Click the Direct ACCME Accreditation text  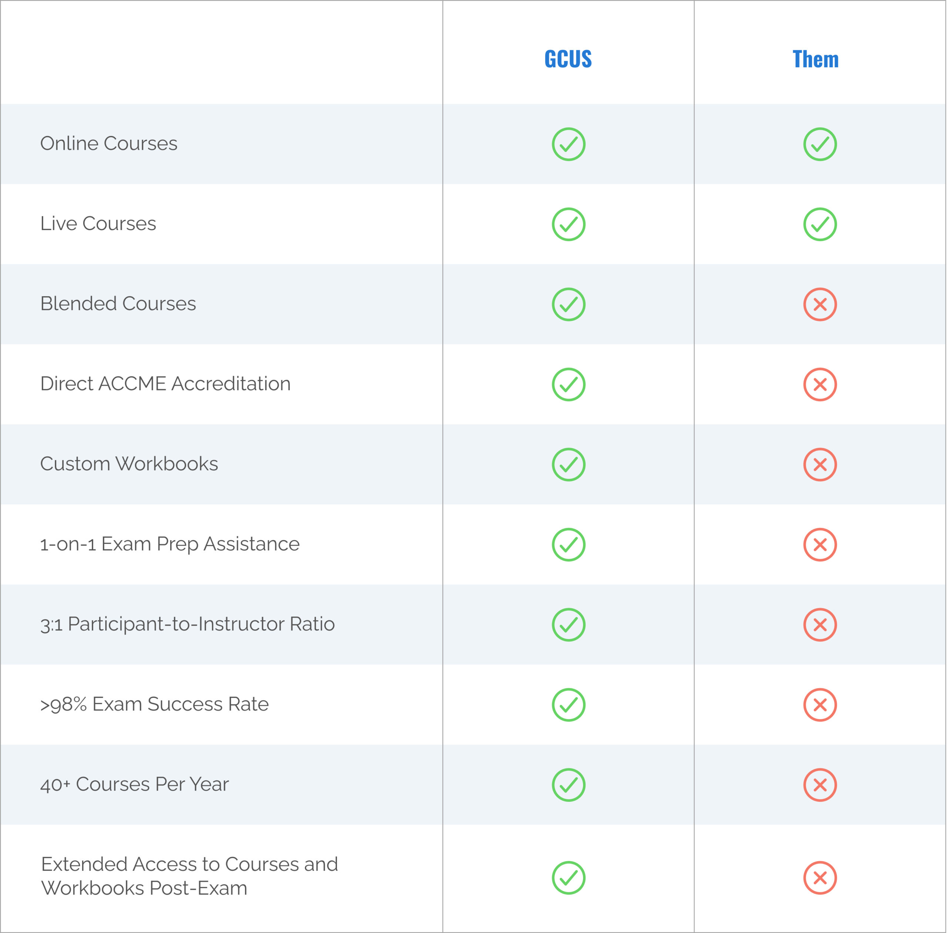[x=165, y=384]
